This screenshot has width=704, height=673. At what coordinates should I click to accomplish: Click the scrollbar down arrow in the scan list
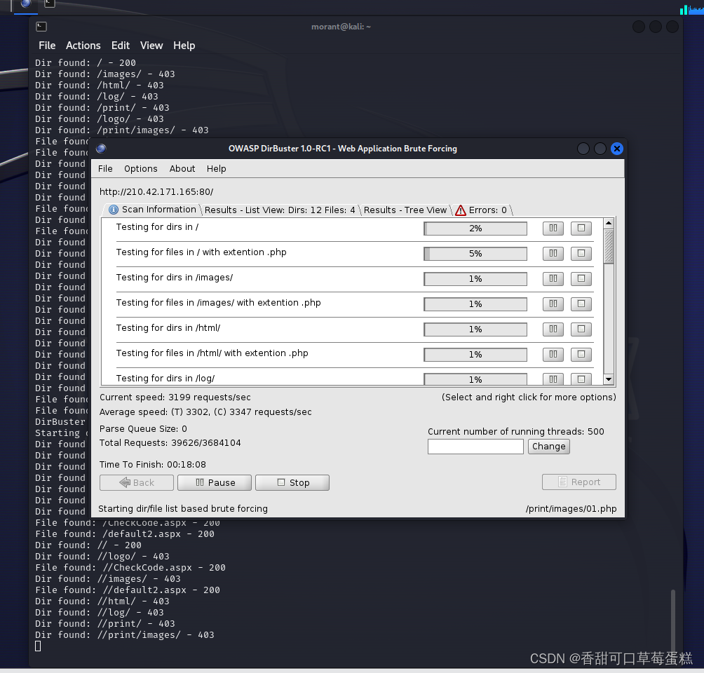pos(607,379)
